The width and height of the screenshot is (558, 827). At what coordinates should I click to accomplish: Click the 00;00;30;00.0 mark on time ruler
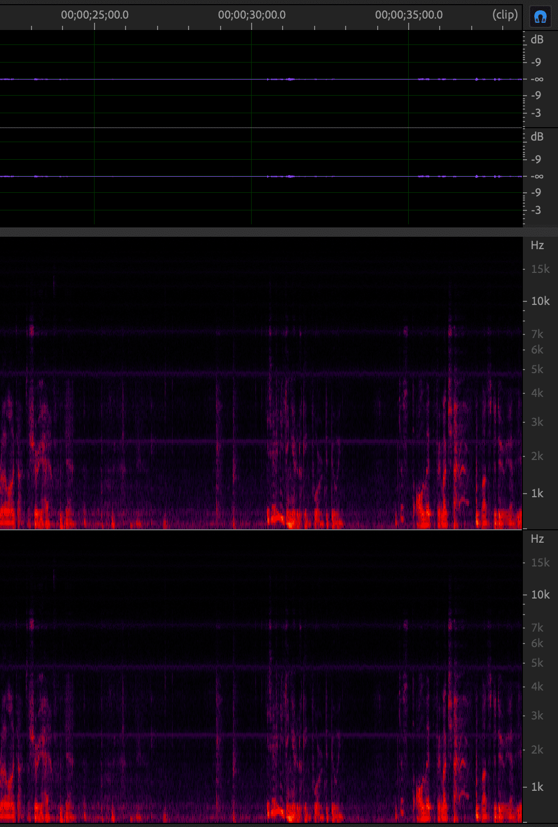[252, 15]
